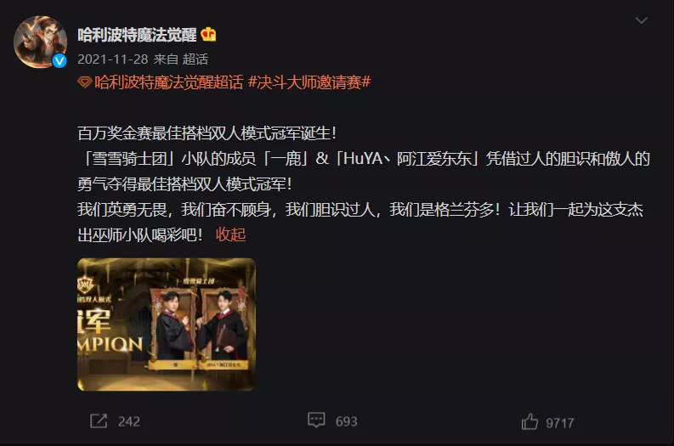The image size is (674, 446).
Task: Click the post body text paragraph
Action: (x=364, y=183)
